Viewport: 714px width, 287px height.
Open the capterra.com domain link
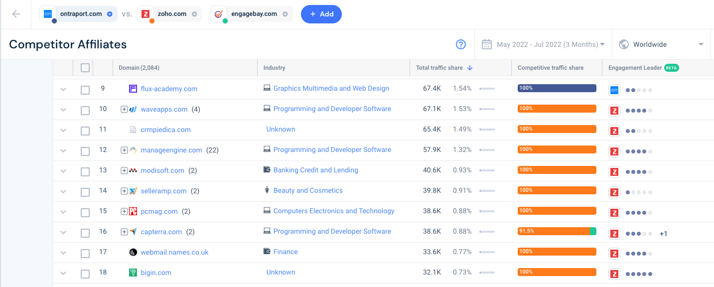[161, 232]
